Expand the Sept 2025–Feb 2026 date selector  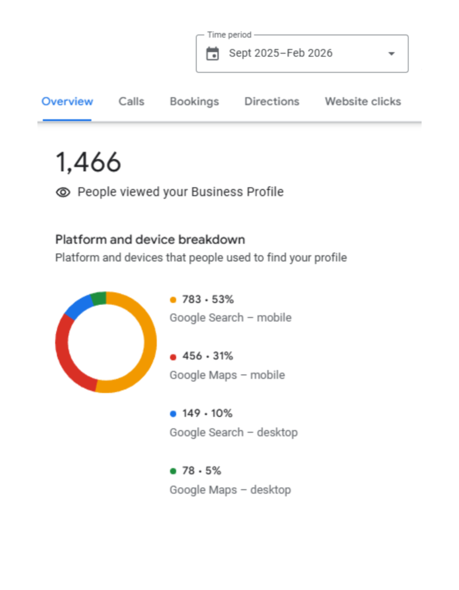click(302, 53)
